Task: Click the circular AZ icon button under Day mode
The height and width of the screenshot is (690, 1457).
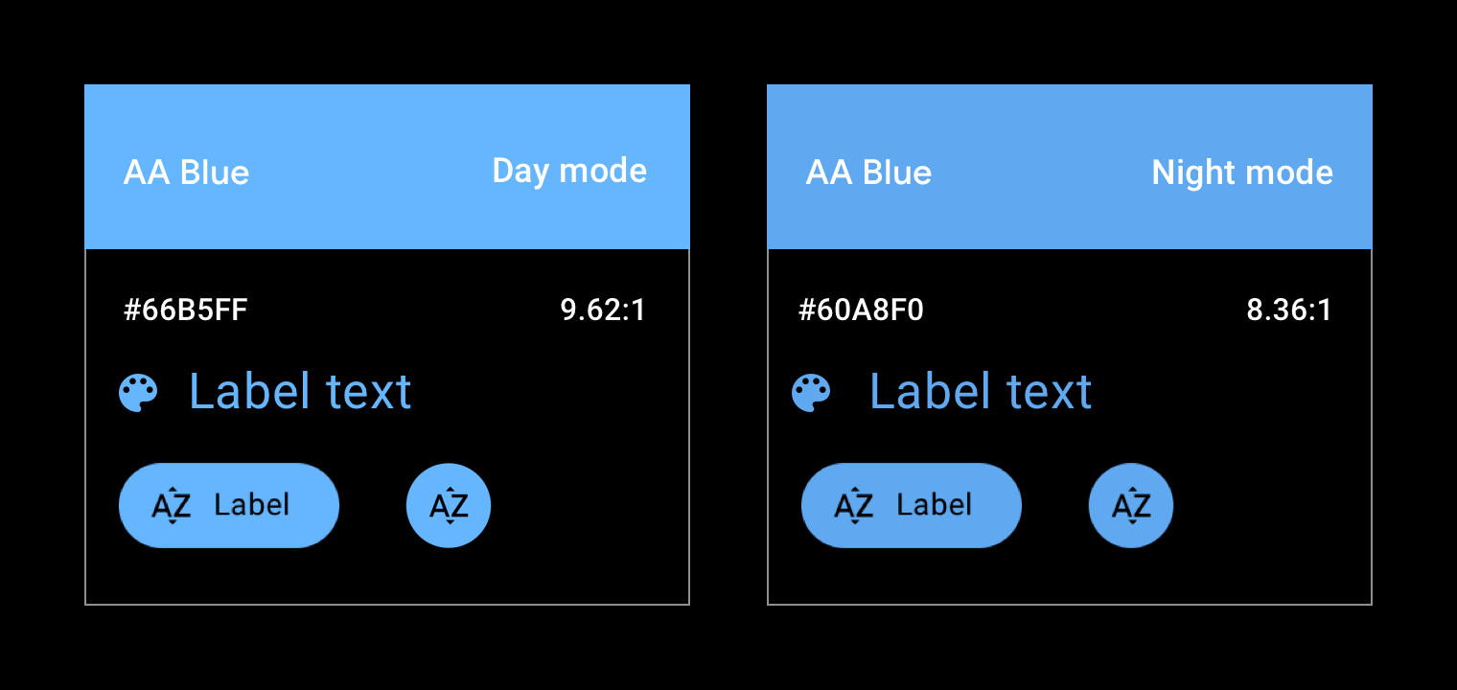Action: click(448, 505)
